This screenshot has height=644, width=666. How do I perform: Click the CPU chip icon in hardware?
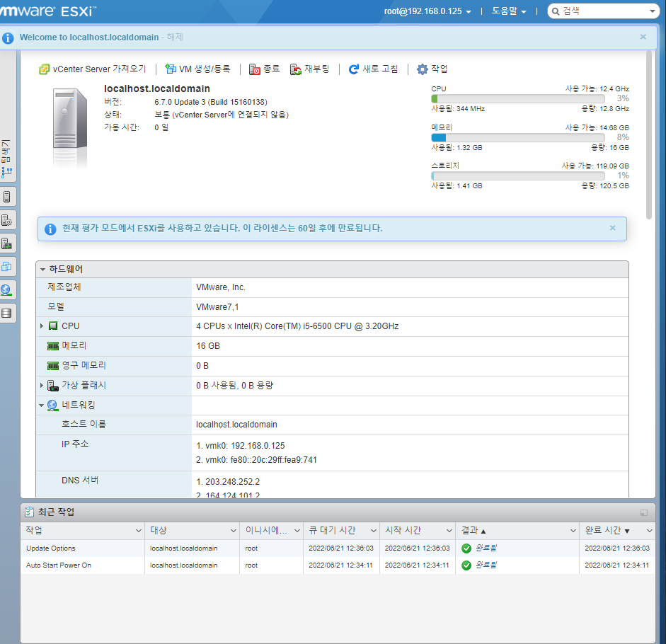point(53,326)
